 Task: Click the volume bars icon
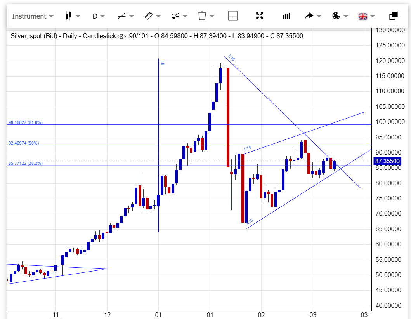coord(286,16)
